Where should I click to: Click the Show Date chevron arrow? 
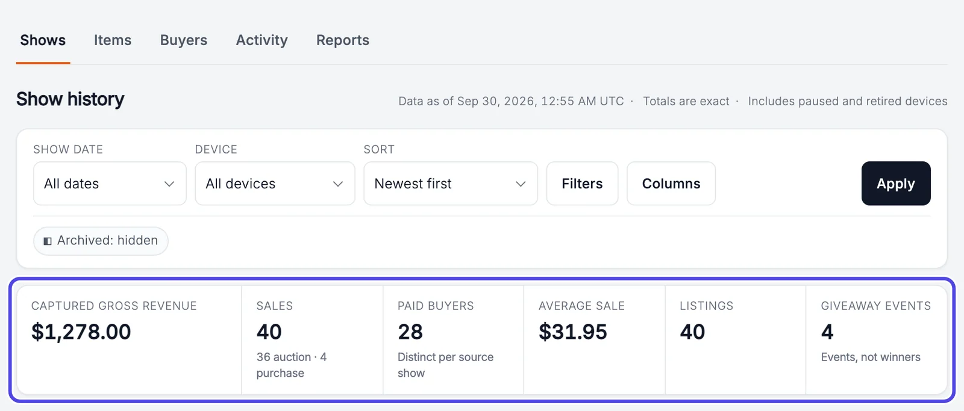pos(169,184)
